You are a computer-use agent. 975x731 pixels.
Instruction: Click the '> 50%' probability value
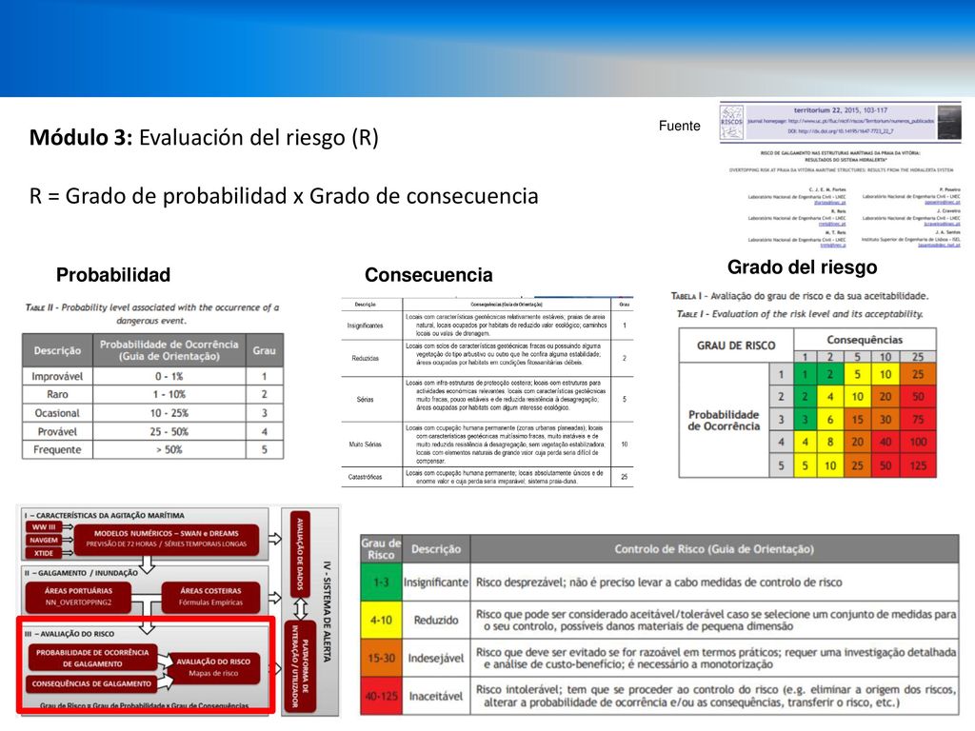[169, 449]
